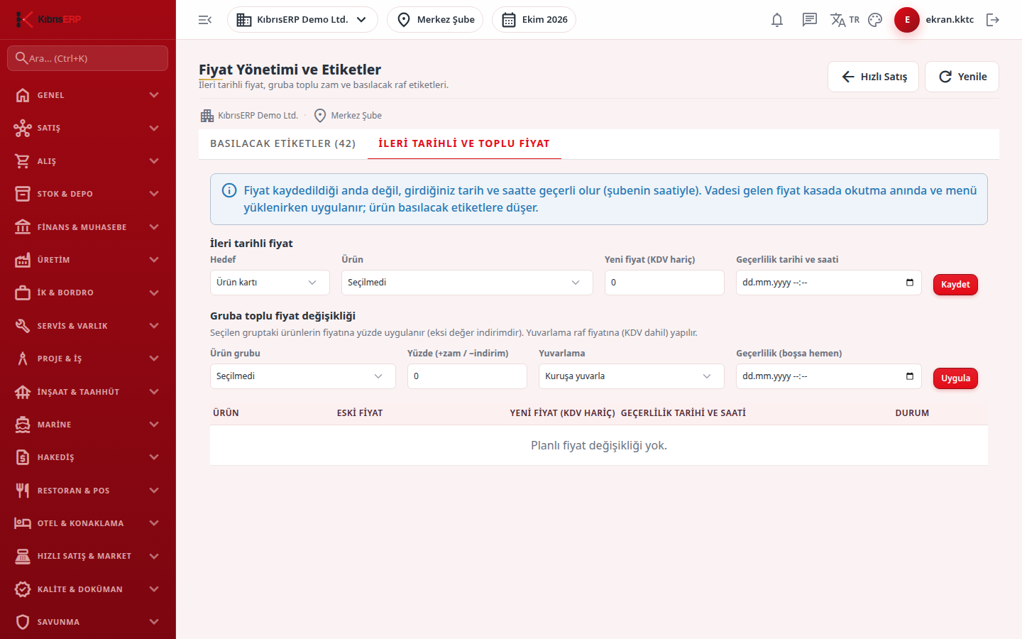Click the Yeni fiyat (KDV hariç) input
Viewport: 1022px width, 639px height.
tap(664, 283)
